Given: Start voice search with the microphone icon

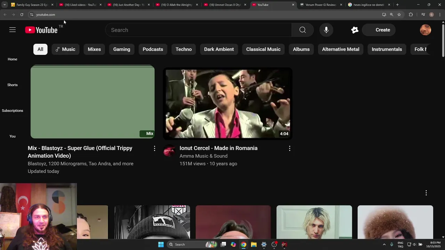Looking at the screenshot, I should 326,30.
